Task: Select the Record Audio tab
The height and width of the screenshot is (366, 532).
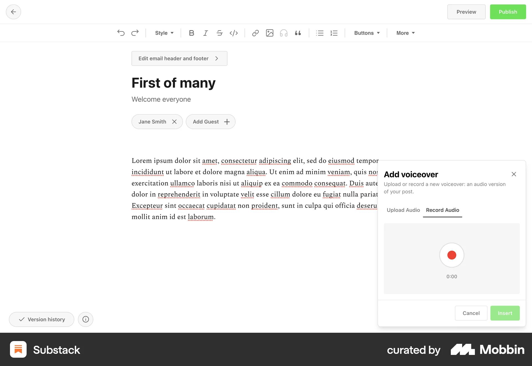Action: (442, 210)
